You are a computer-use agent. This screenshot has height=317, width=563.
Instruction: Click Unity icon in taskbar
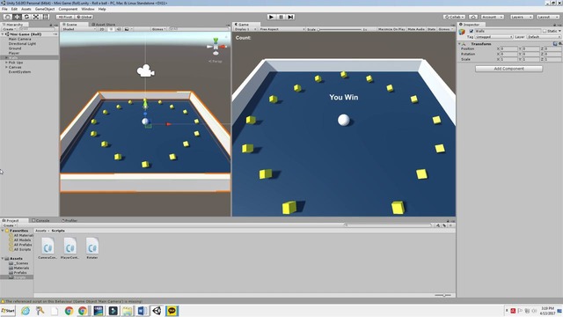[x=157, y=311]
